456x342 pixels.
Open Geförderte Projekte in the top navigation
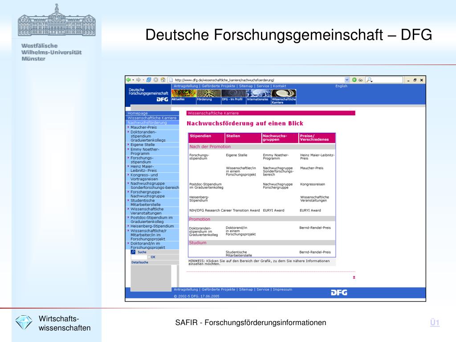(218, 86)
